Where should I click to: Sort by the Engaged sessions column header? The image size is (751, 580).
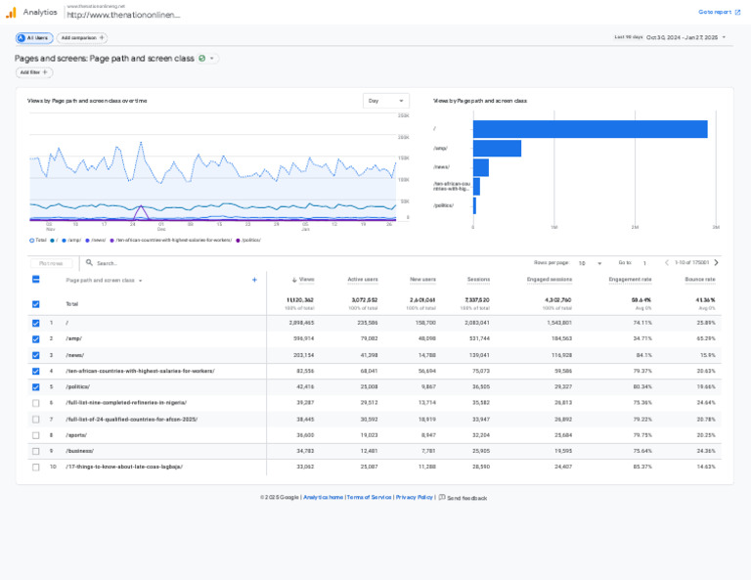click(x=550, y=279)
